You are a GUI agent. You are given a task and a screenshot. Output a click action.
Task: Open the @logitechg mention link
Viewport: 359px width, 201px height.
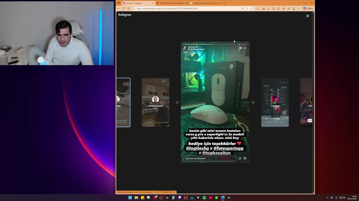(x=197, y=148)
